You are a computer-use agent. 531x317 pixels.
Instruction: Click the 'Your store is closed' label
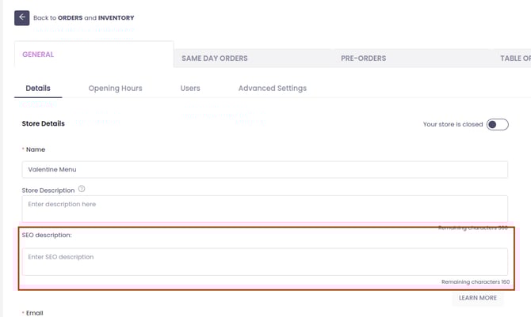pos(453,124)
